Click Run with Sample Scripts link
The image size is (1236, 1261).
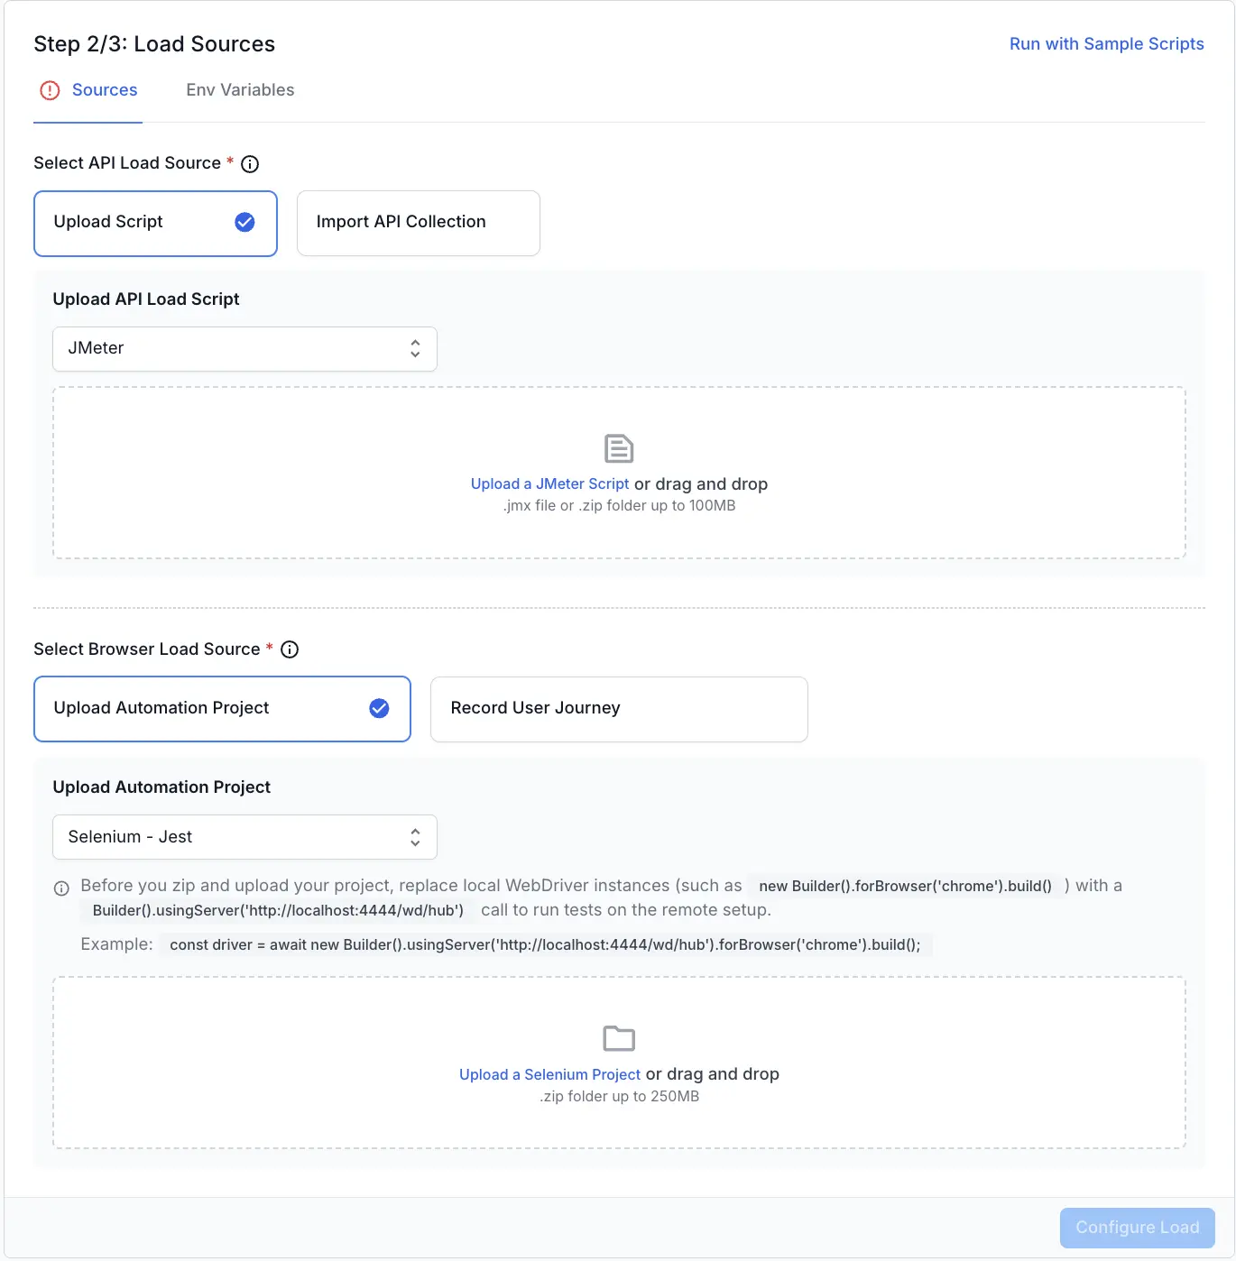(x=1106, y=44)
